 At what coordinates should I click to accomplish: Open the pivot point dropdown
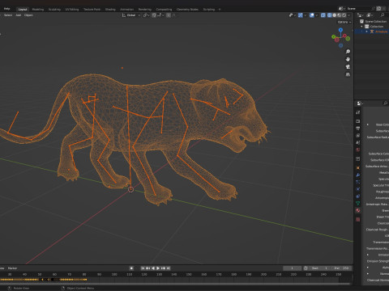click(x=146, y=15)
